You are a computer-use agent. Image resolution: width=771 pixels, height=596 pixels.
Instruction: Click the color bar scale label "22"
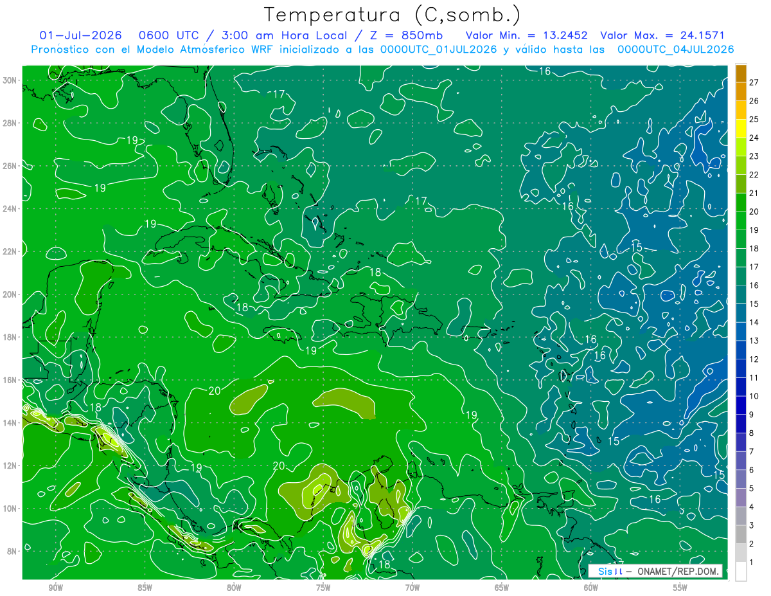coord(754,175)
